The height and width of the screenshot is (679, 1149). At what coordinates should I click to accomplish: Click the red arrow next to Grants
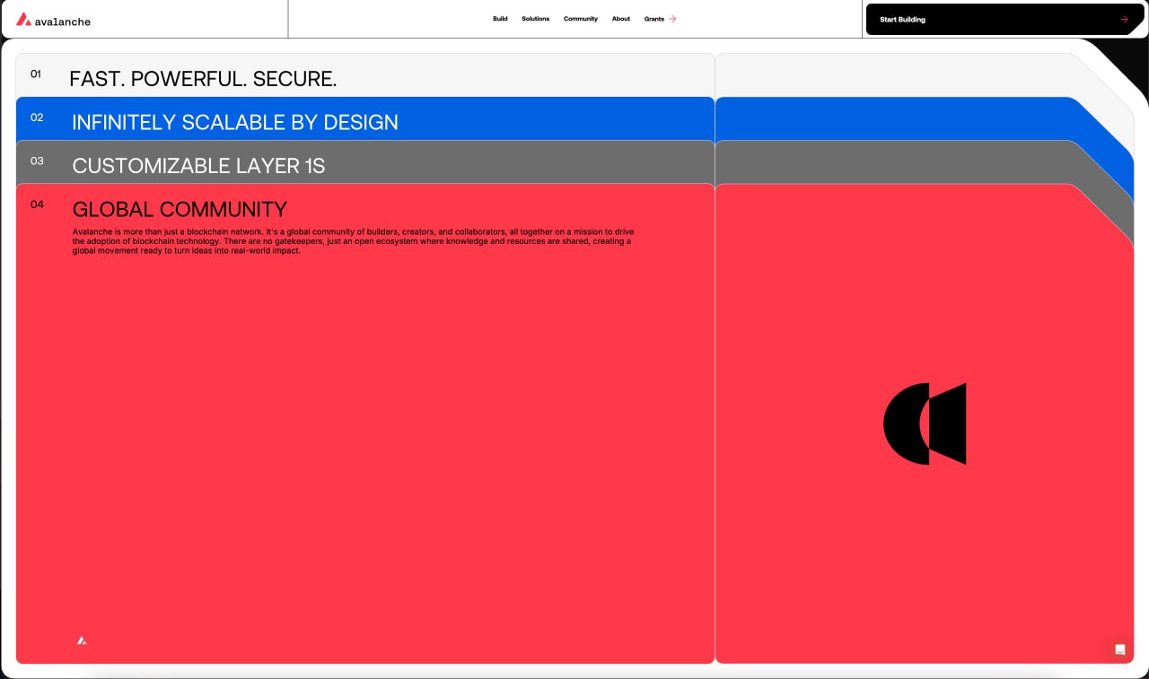(x=672, y=19)
